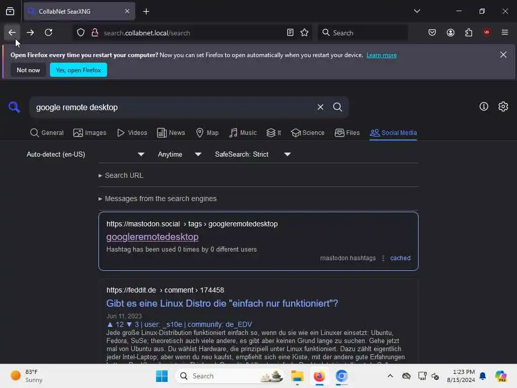Click the cloud sync tray icon
This screenshot has width=517, height=388.
(x=406, y=376)
